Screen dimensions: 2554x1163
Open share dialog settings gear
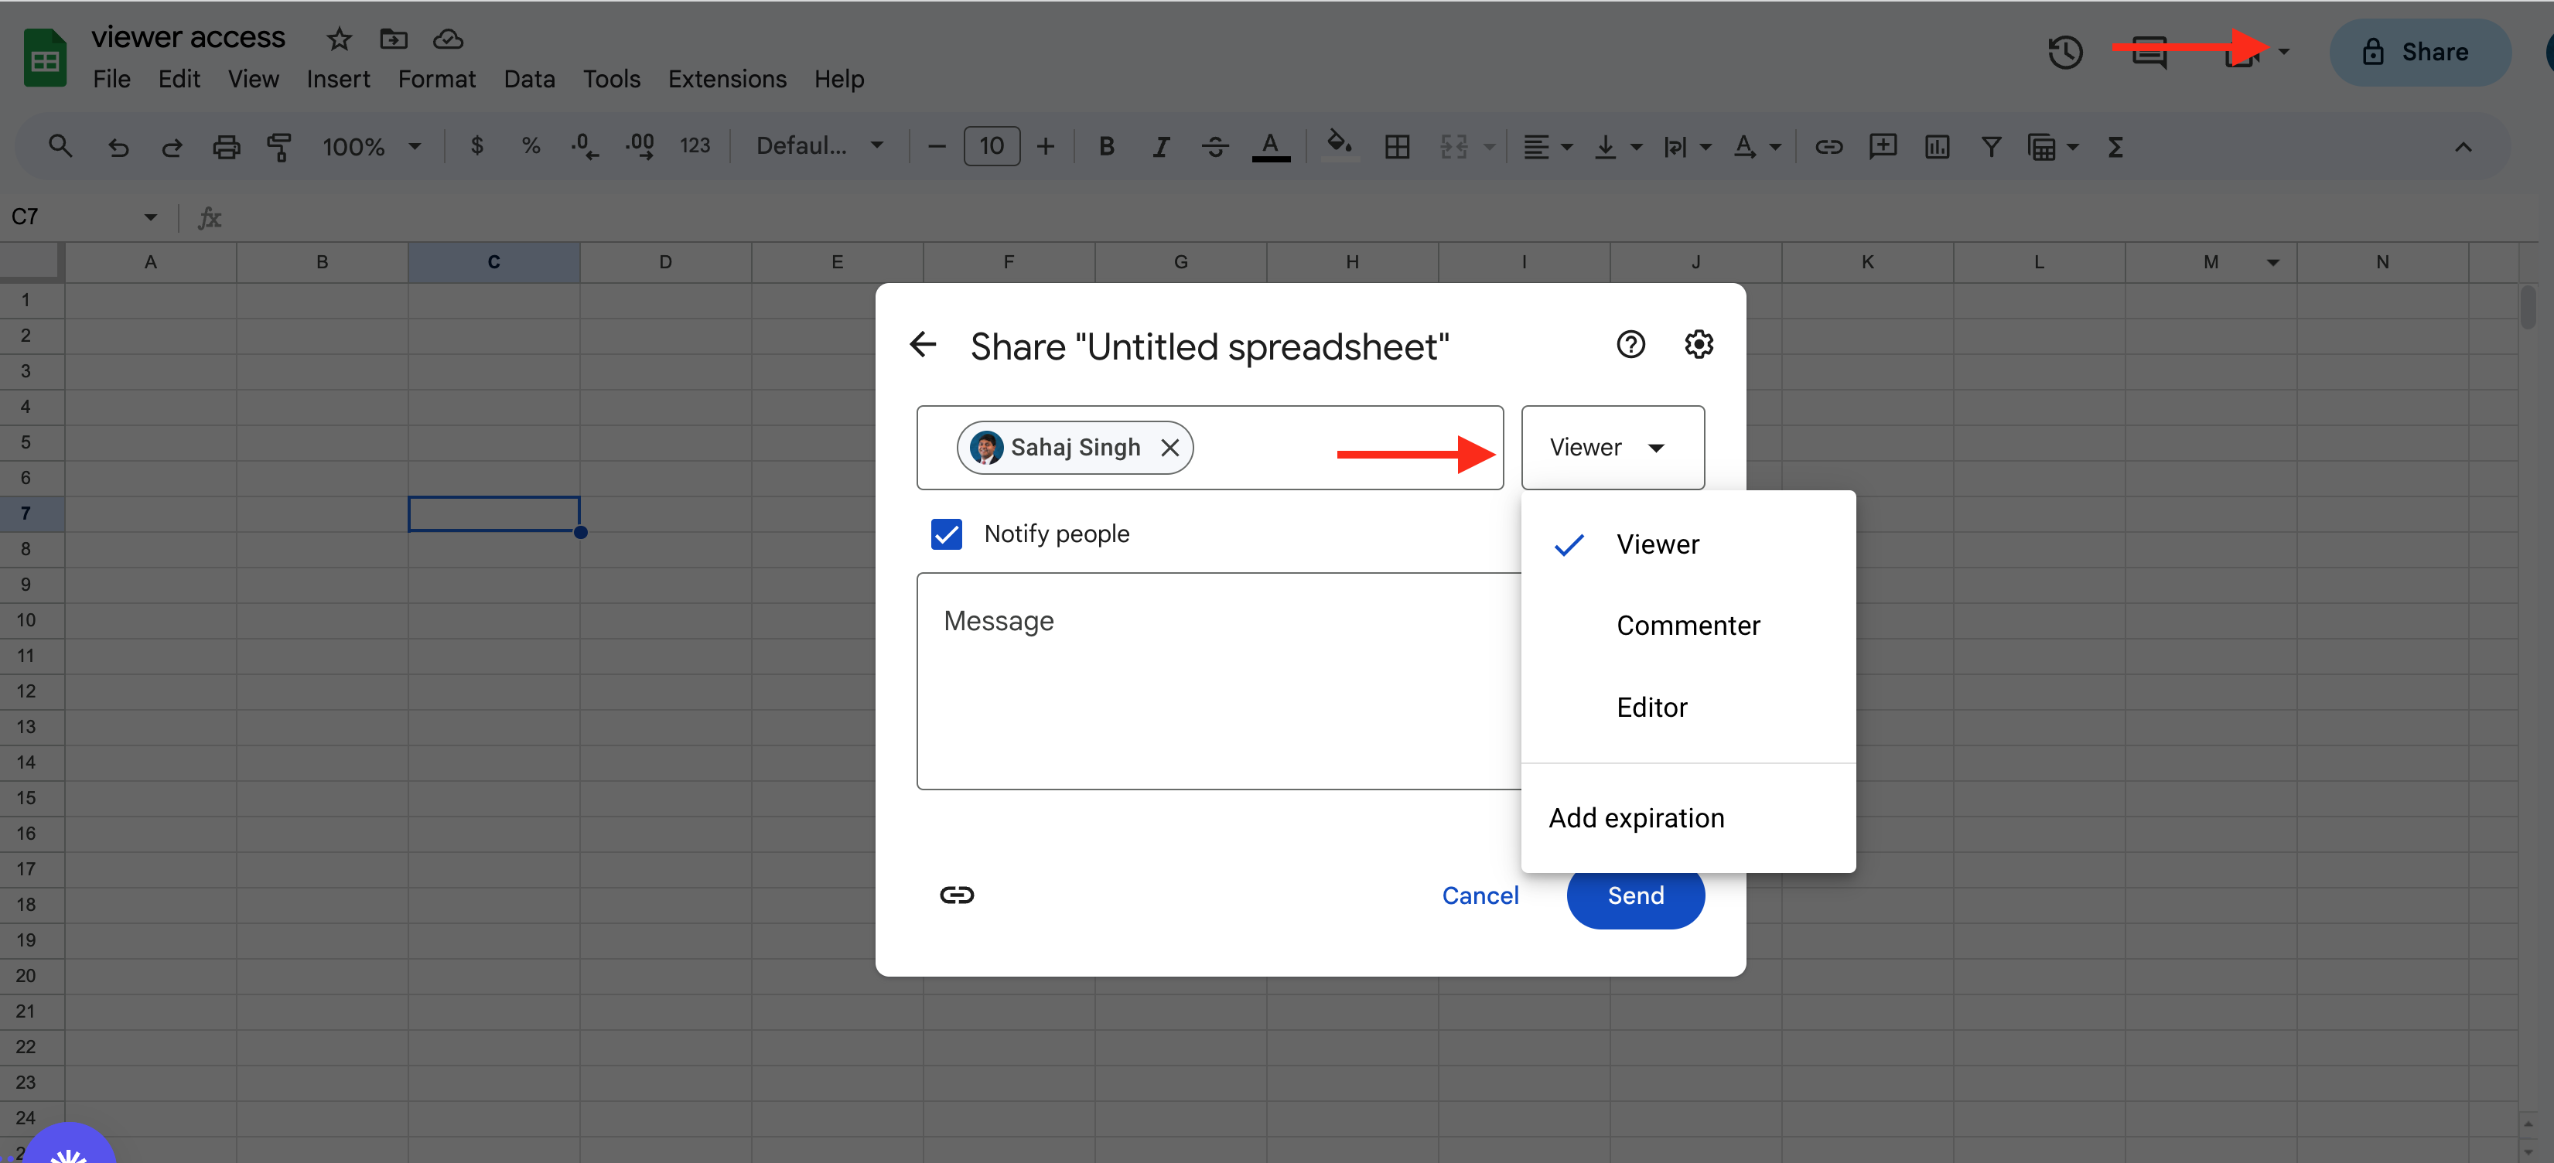click(1699, 345)
